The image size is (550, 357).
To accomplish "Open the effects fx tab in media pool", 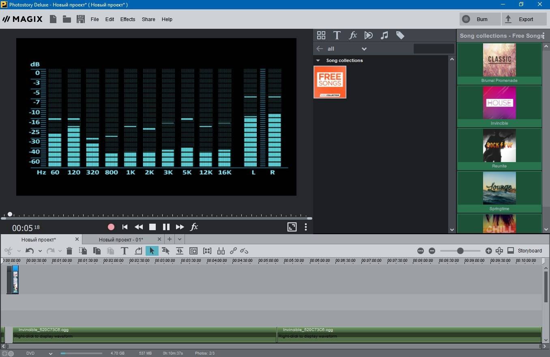I will 353,35.
